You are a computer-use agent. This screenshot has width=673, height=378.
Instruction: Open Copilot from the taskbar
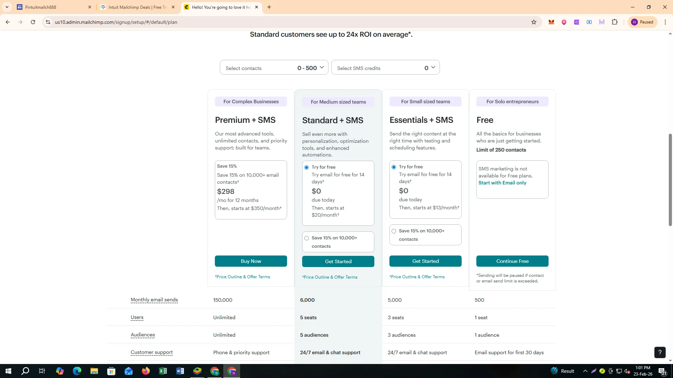[x=60, y=371]
